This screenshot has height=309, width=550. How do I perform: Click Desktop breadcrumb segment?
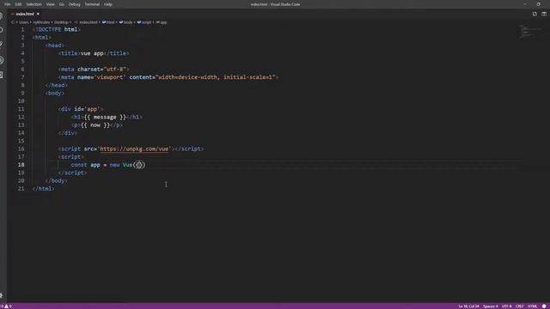coord(61,22)
